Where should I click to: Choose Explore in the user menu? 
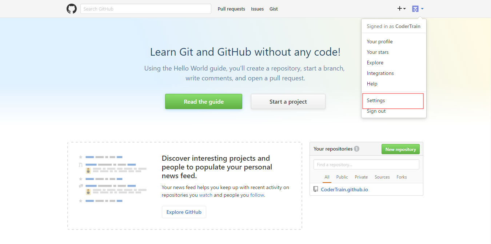click(x=375, y=63)
